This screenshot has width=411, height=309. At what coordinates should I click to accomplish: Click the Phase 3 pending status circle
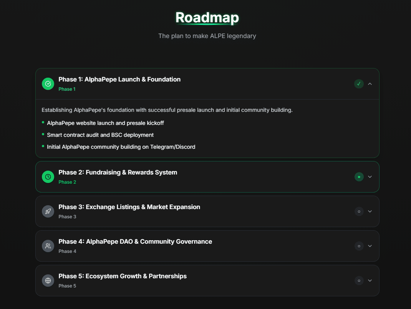click(x=359, y=211)
